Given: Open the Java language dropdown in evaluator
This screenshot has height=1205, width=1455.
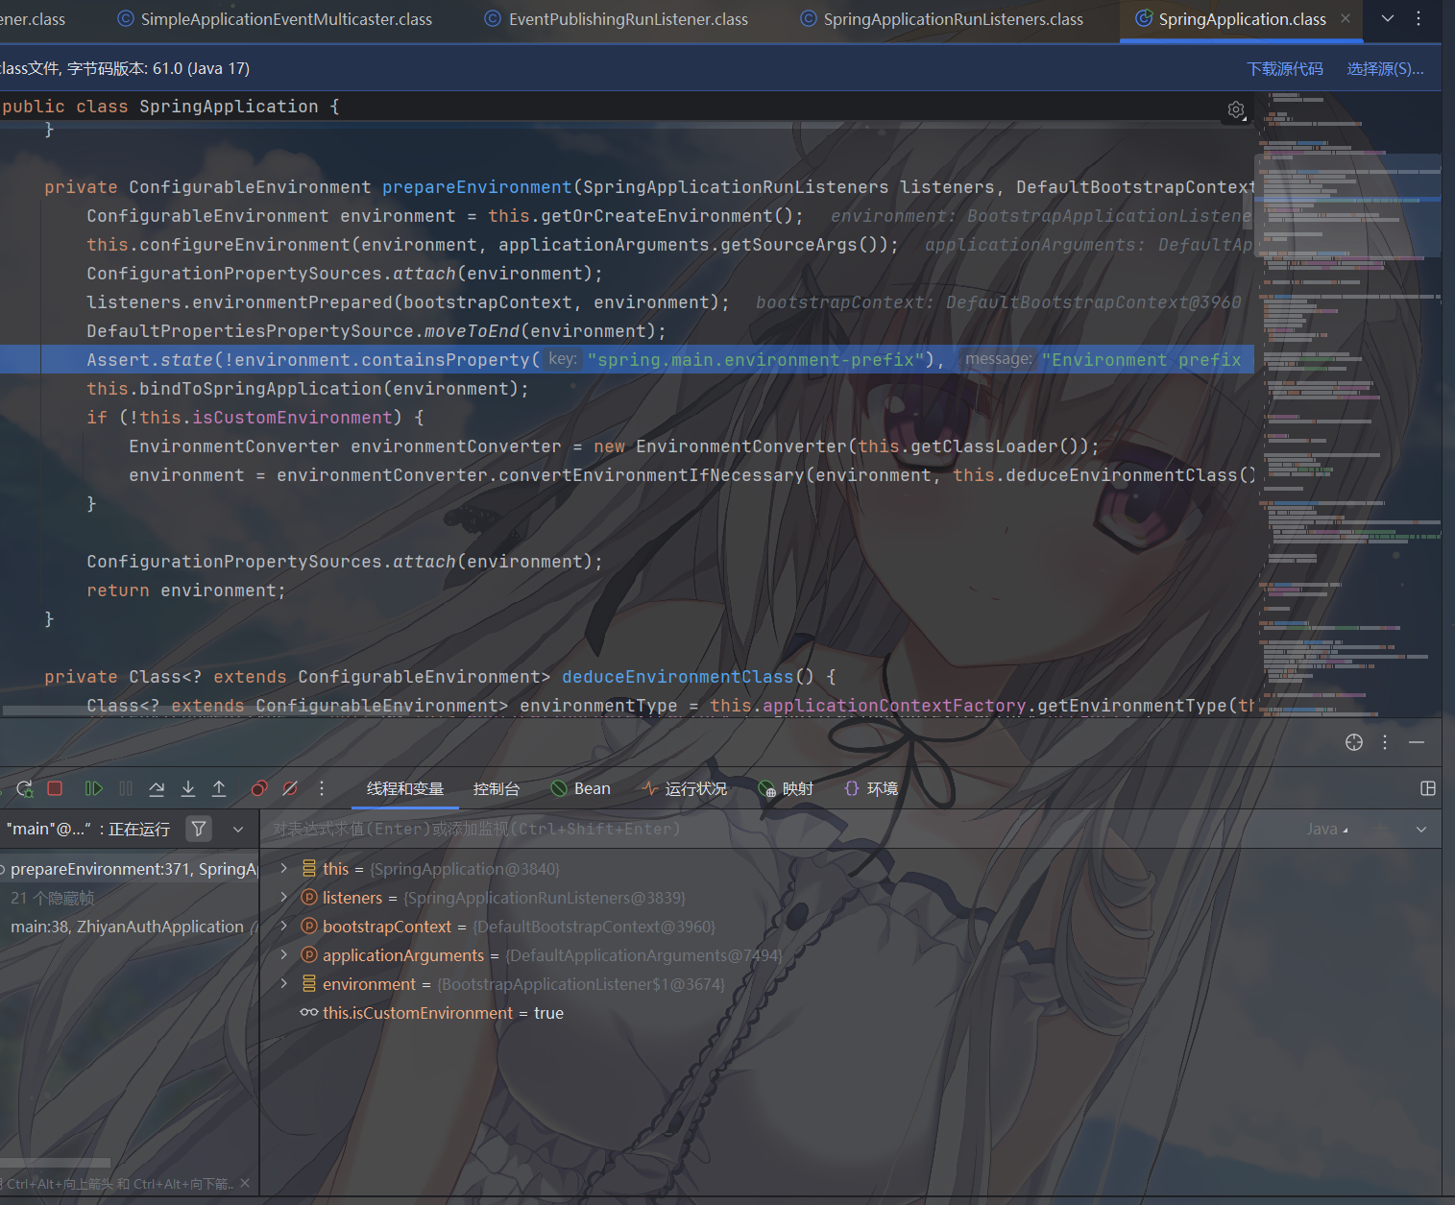Looking at the screenshot, I should (x=1327, y=829).
